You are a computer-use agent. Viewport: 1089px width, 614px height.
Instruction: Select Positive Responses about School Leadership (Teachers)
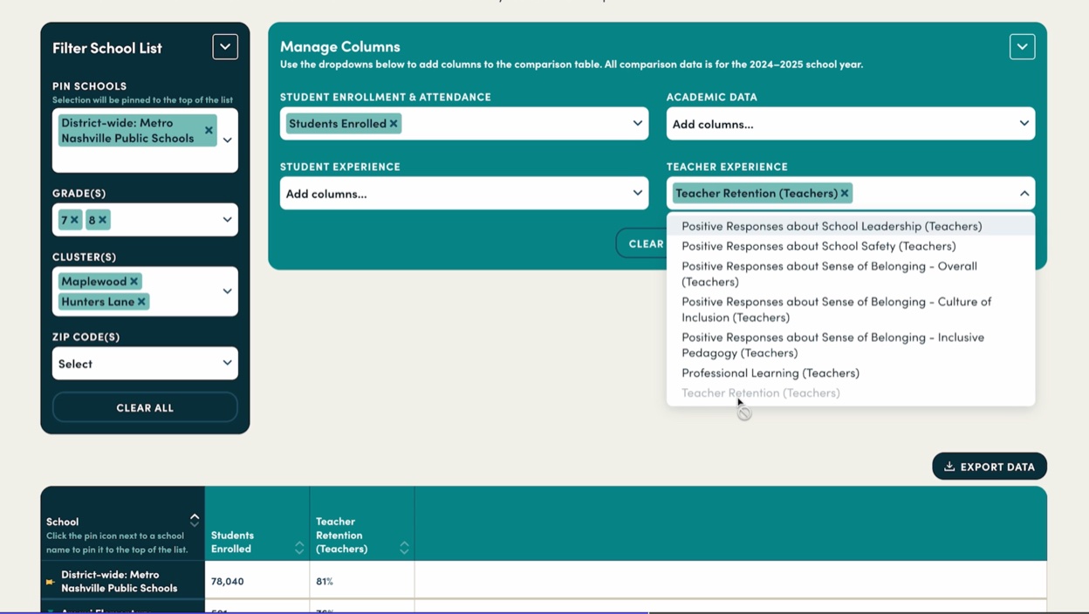tap(851, 226)
